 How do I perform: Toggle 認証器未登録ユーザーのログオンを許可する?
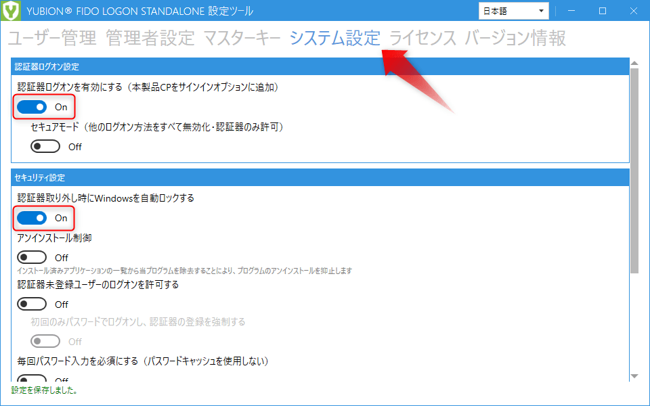point(32,304)
